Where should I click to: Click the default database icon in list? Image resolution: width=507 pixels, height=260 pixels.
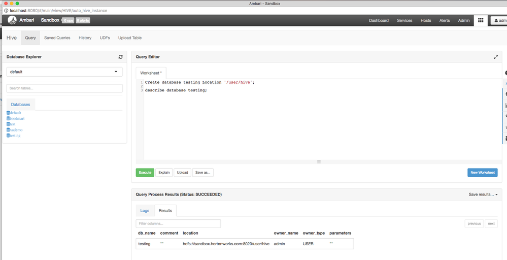tap(9, 113)
